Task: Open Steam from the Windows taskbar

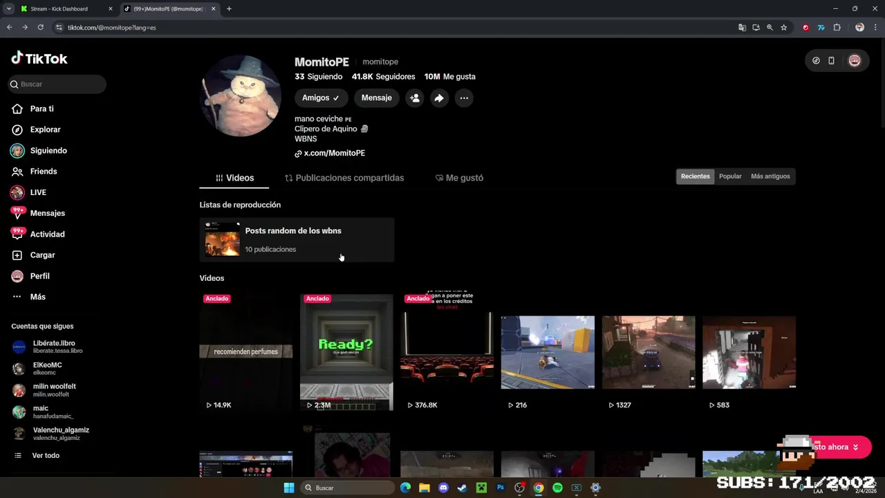Action: (462, 488)
